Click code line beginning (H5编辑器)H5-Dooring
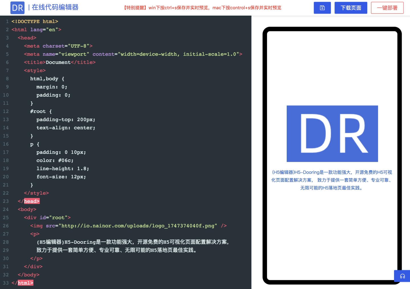Viewport: 410px width, 289px height. point(133,242)
